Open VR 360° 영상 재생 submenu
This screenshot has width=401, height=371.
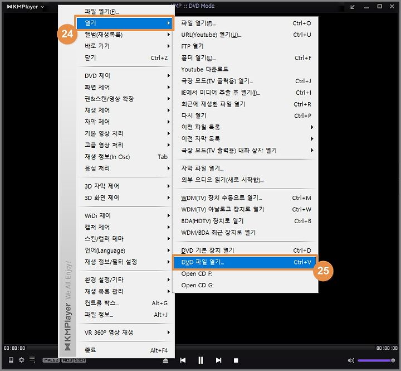pos(125,333)
